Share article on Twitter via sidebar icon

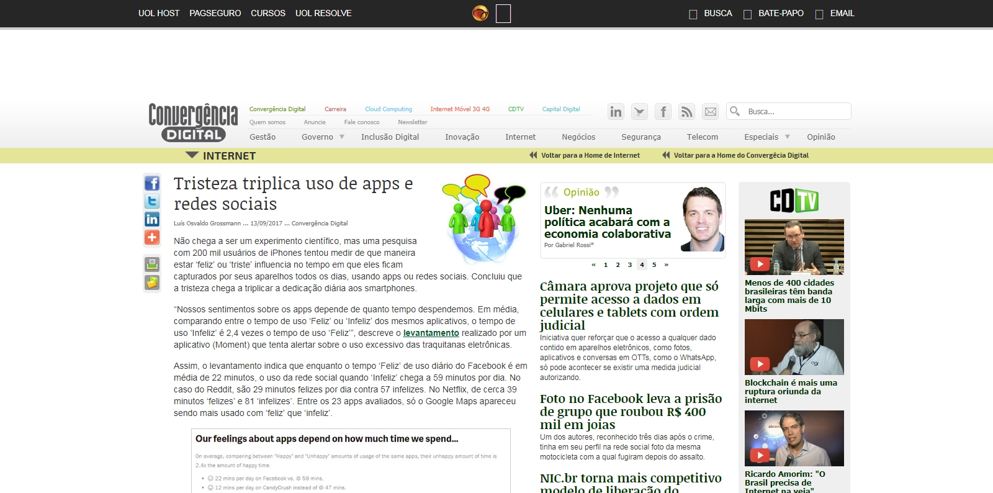pyautogui.click(x=152, y=201)
